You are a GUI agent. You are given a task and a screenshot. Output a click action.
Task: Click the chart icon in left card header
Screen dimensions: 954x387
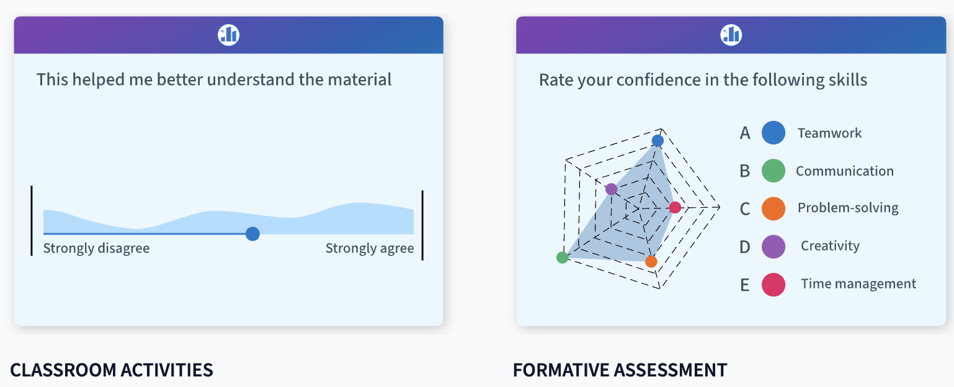pos(228,35)
